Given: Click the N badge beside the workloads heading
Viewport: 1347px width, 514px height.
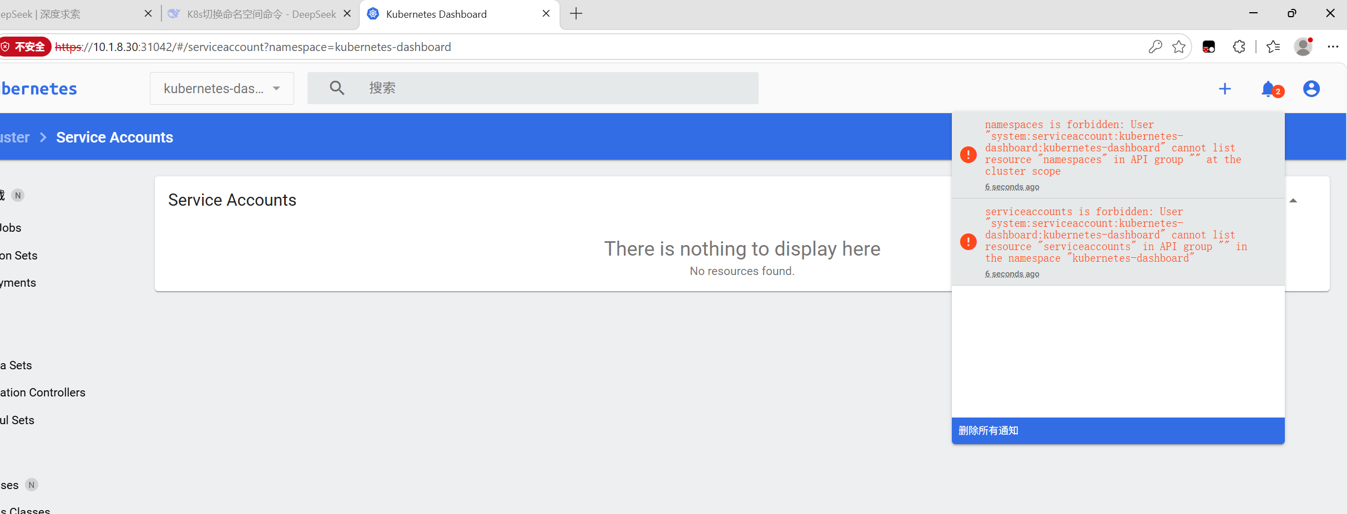Looking at the screenshot, I should (x=18, y=195).
